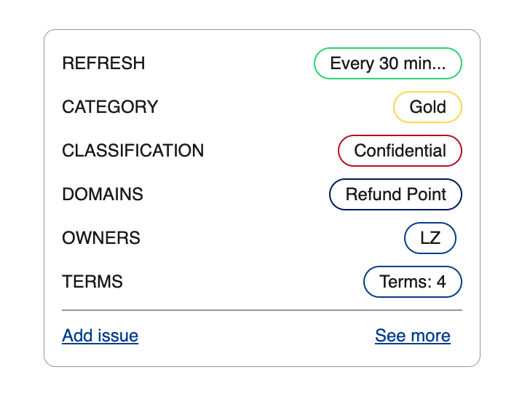
Task: Click the divider line above Add issue
Action: click(262, 310)
